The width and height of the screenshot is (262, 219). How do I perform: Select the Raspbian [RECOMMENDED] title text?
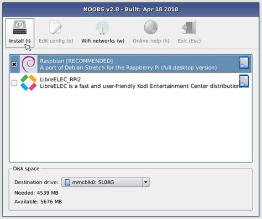(76, 61)
